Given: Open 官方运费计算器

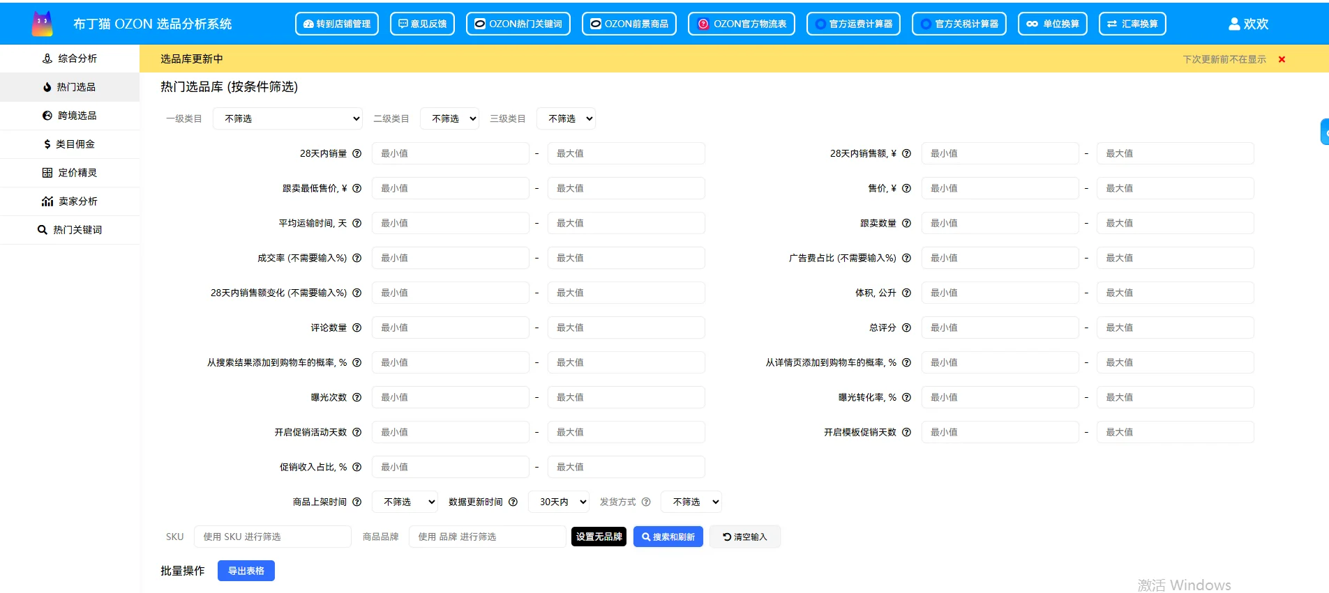Looking at the screenshot, I should (x=853, y=24).
